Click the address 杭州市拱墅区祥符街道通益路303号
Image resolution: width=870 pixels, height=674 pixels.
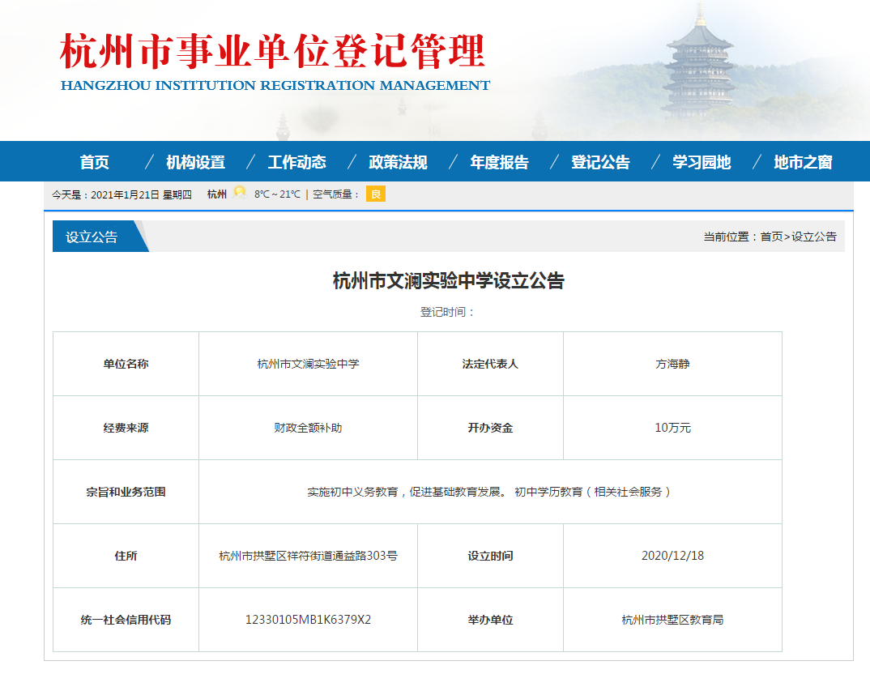(x=308, y=556)
